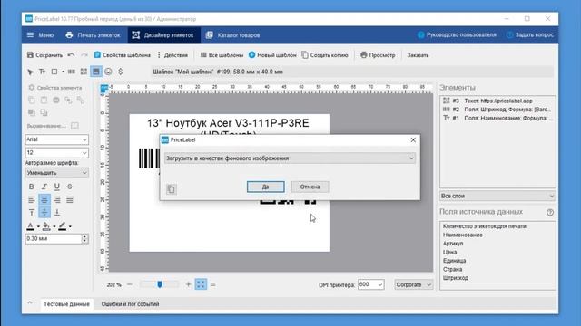This screenshot has width=581, height=326.
Task: Select the barcode element tool
Action: pos(72,72)
